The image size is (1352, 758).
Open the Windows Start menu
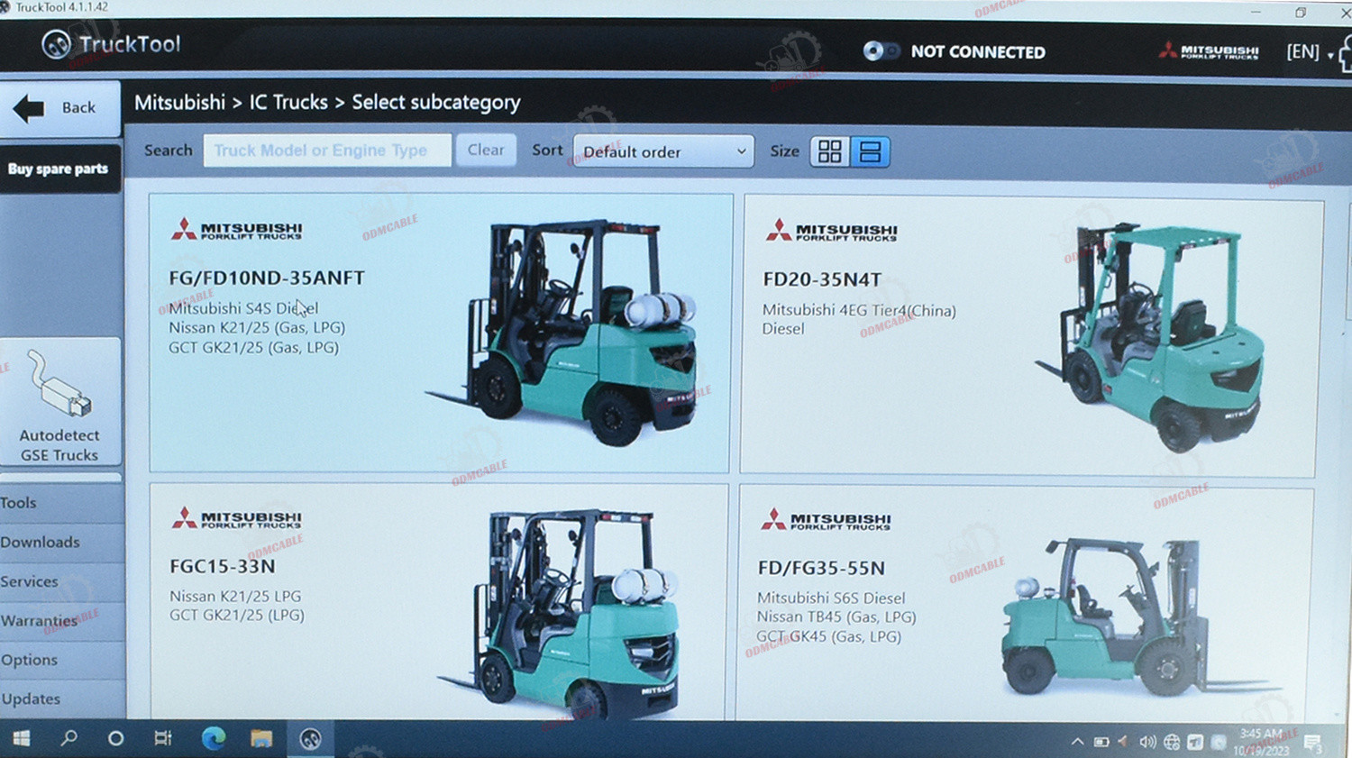pyautogui.click(x=22, y=739)
